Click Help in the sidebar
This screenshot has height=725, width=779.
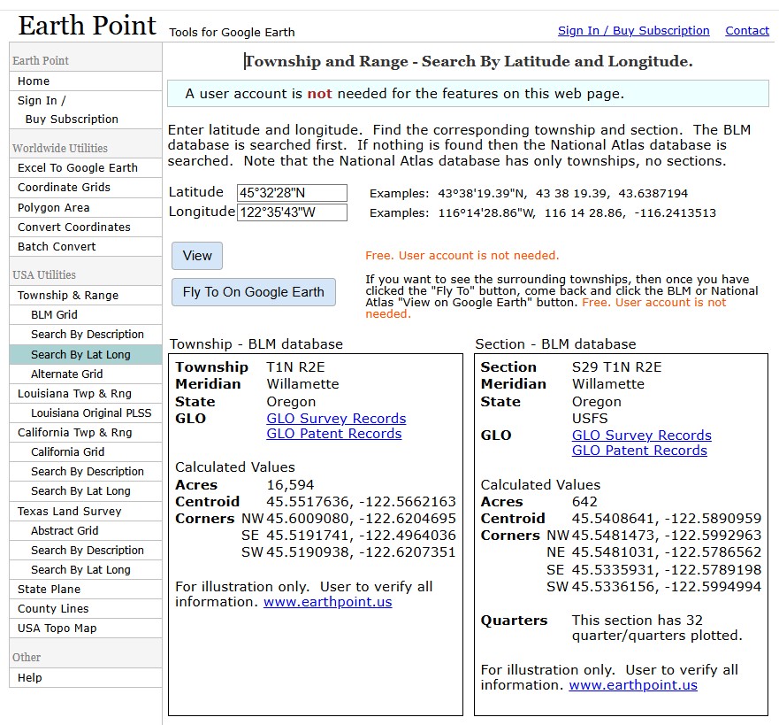[x=29, y=677]
